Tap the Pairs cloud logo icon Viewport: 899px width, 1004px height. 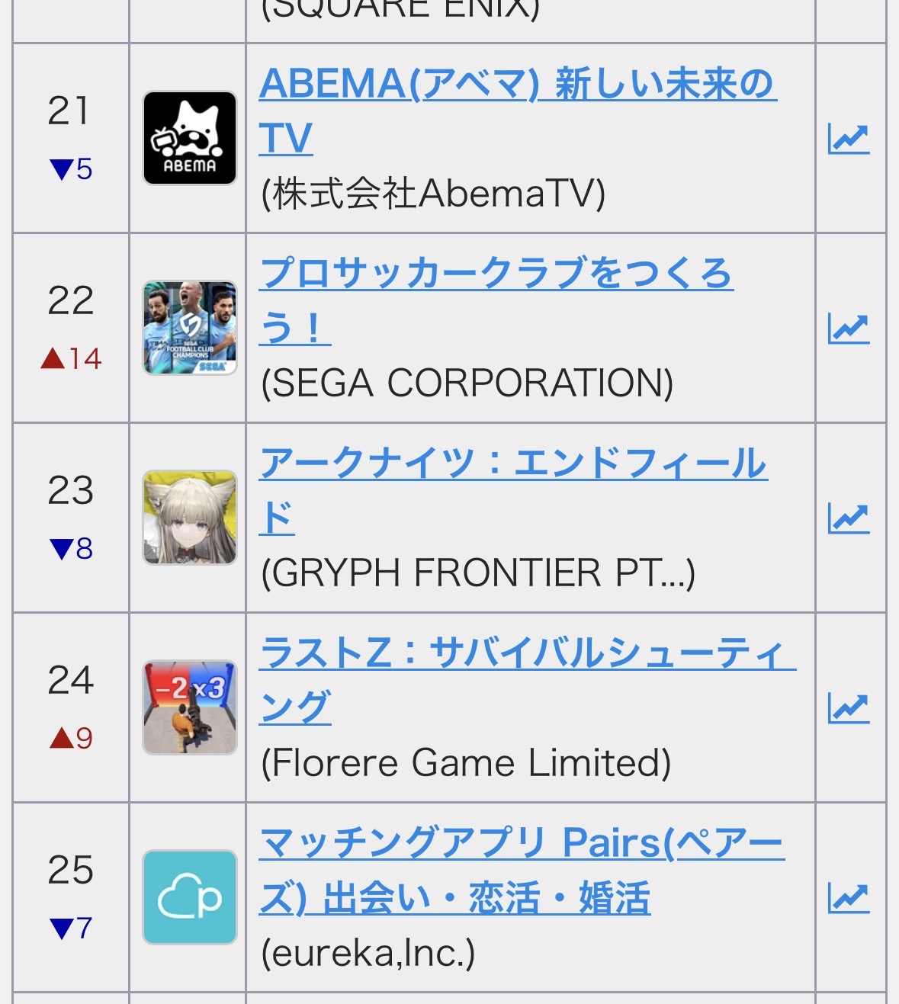coord(190,897)
